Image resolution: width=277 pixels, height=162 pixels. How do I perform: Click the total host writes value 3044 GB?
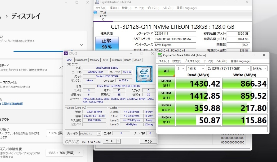pos(238,39)
